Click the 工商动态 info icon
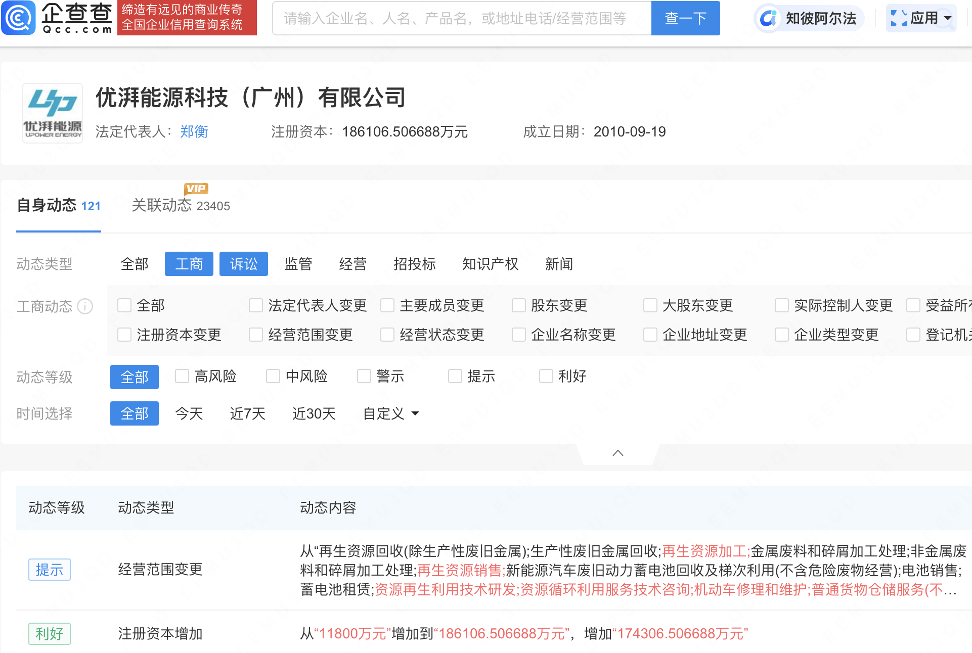This screenshot has width=972, height=653. point(85,306)
